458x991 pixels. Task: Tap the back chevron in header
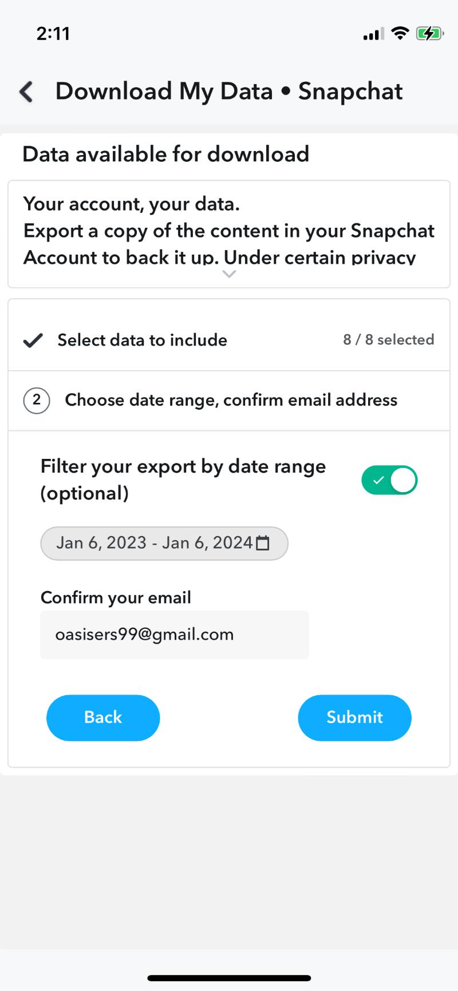pos(26,92)
